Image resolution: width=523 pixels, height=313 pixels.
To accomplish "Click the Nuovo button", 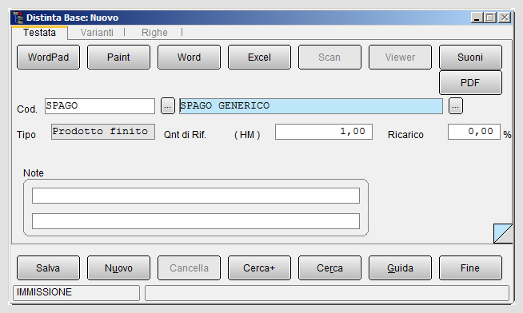I will click(x=118, y=267).
